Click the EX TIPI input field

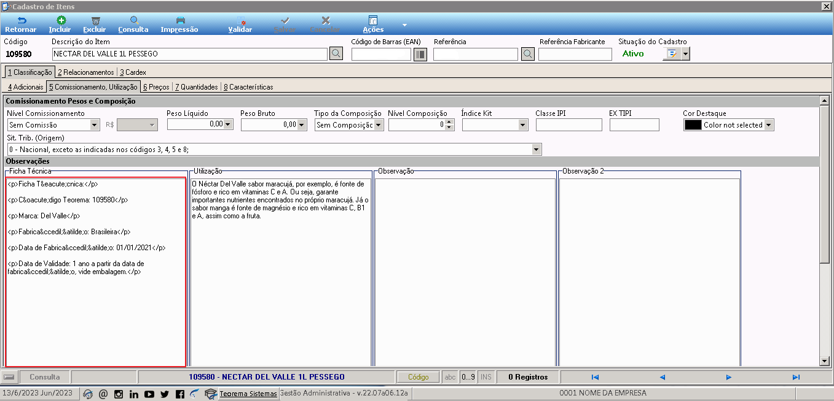click(x=634, y=125)
